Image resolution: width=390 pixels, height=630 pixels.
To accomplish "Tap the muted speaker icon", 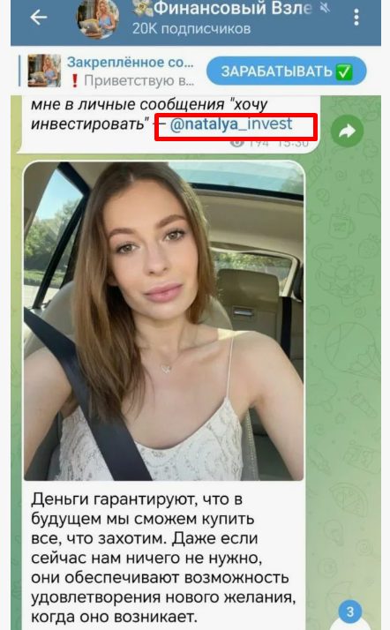I will coord(325,8).
